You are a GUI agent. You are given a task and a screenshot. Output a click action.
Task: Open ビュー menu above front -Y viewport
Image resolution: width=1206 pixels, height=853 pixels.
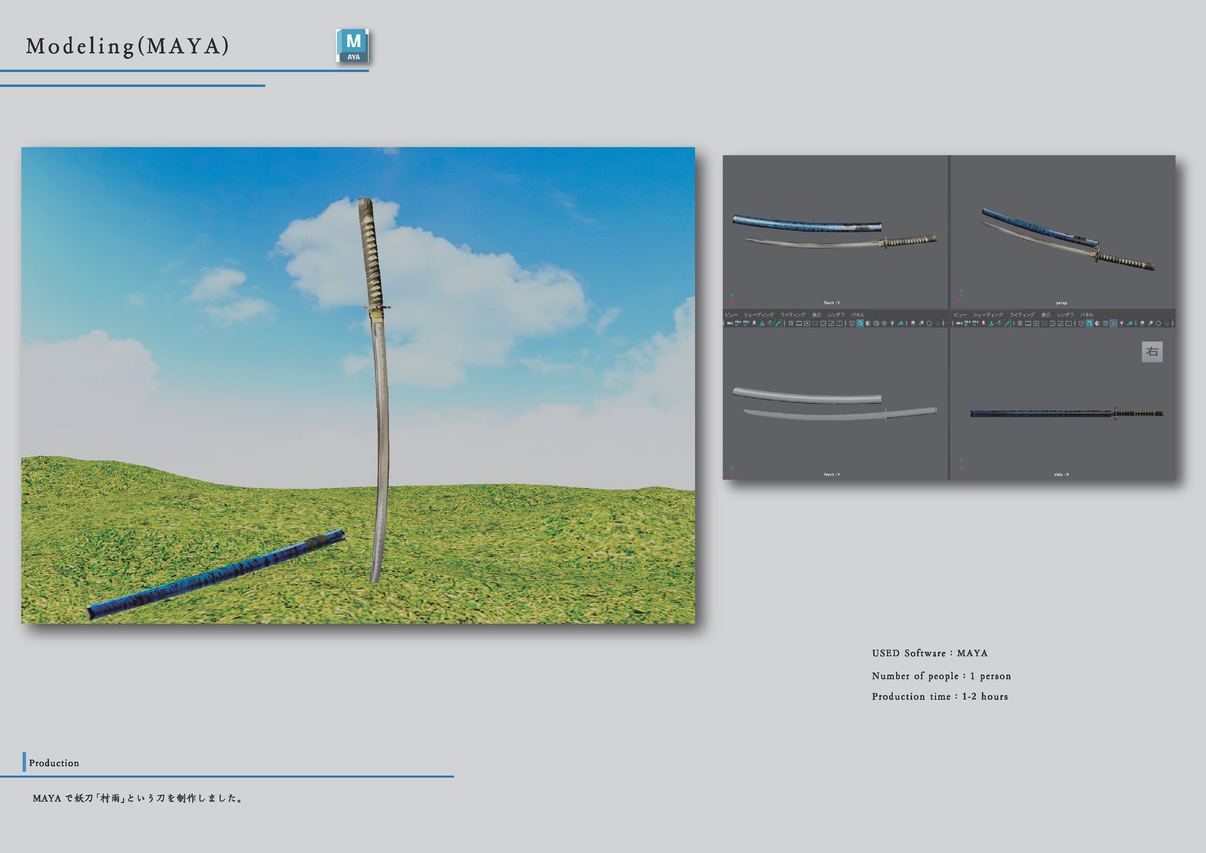tap(731, 315)
